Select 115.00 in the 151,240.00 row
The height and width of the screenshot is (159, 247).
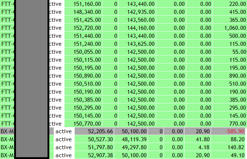coord(230,44)
